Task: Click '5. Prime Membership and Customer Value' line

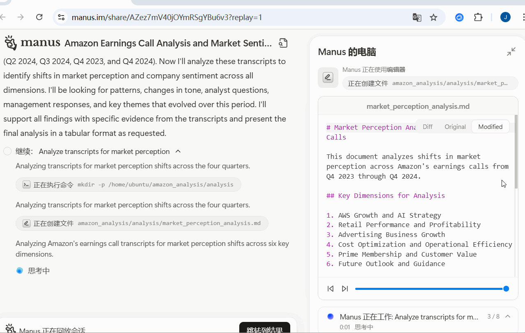Action: 402,254
